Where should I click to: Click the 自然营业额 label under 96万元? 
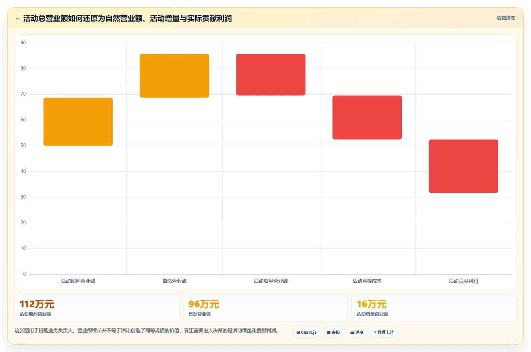(x=200, y=314)
